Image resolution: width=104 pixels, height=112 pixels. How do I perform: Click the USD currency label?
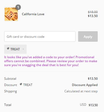pyautogui.click(x=83, y=105)
